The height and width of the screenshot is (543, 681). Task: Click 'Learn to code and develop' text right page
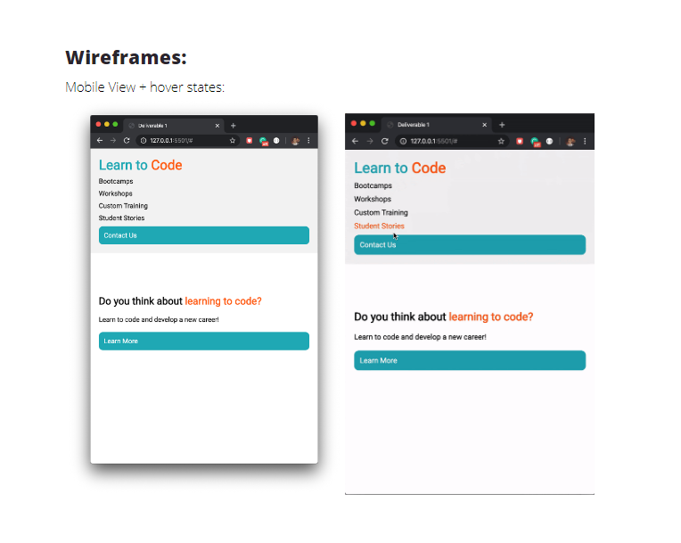420,337
